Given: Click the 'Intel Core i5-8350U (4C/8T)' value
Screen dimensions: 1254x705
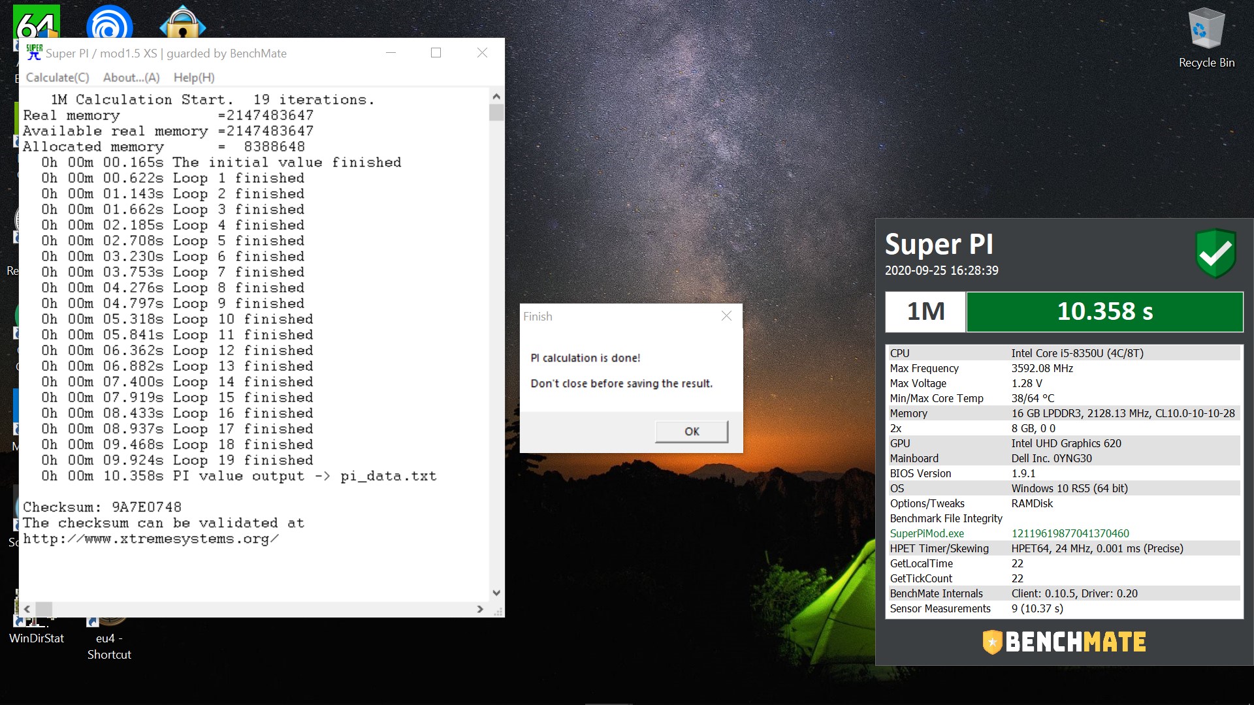Looking at the screenshot, I should [x=1077, y=353].
